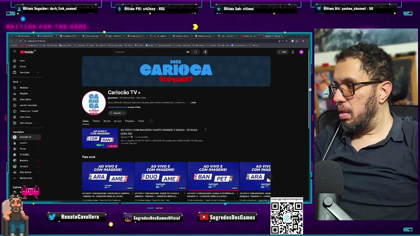420x236 pixels.
Task: Open the on-screen keyboard icon in search
Action: 188,52
